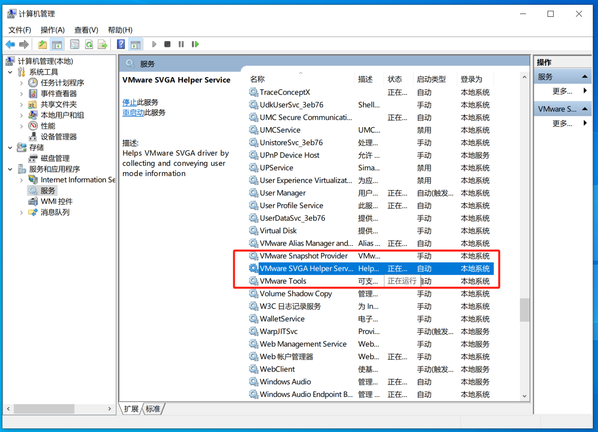Image resolution: width=598 pixels, height=432 pixels.
Task: Click the gear icon beside Windows Audio
Action: 254,382
